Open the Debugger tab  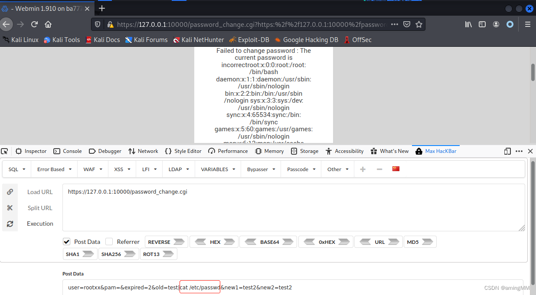(x=105, y=151)
